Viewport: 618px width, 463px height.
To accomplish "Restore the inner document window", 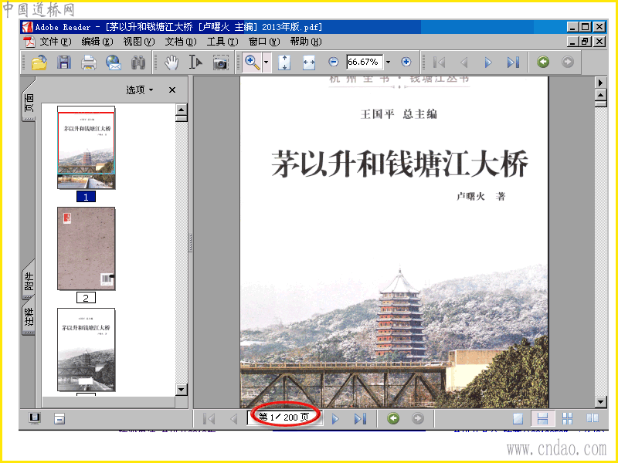I will pyautogui.click(x=586, y=42).
